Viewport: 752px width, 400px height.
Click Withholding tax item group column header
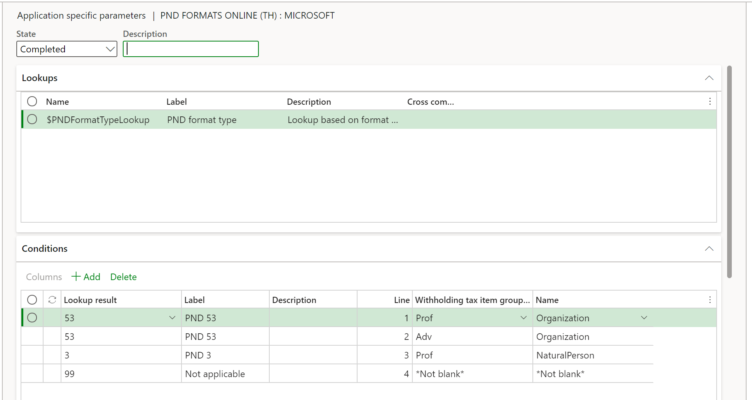coord(473,300)
